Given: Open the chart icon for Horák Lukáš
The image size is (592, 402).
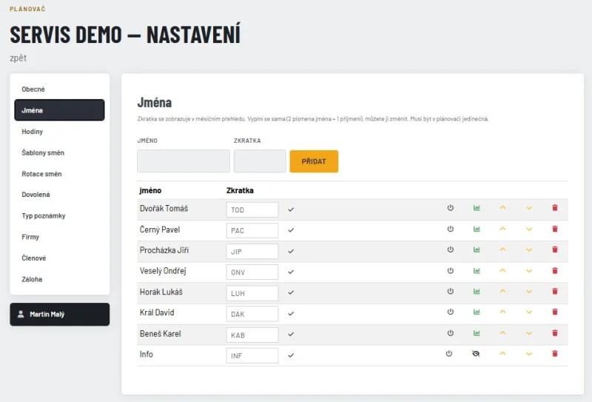Looking at the screenshot, I should point(477,291).
